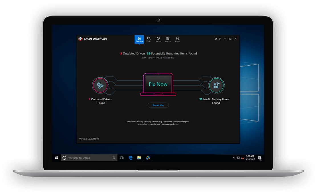This screenshot has height=195, width=317.
Task: Launch Microsoft Edge from the taskbar
Action: tap(131, 157)
